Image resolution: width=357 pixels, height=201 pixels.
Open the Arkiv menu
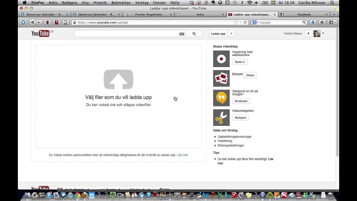click(53, 3)
